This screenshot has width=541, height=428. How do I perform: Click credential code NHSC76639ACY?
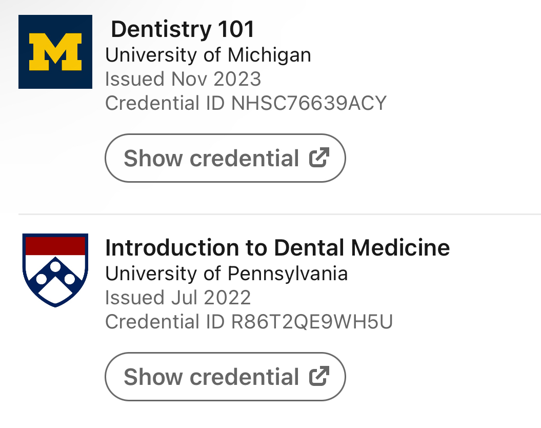[x=309, y=104]
